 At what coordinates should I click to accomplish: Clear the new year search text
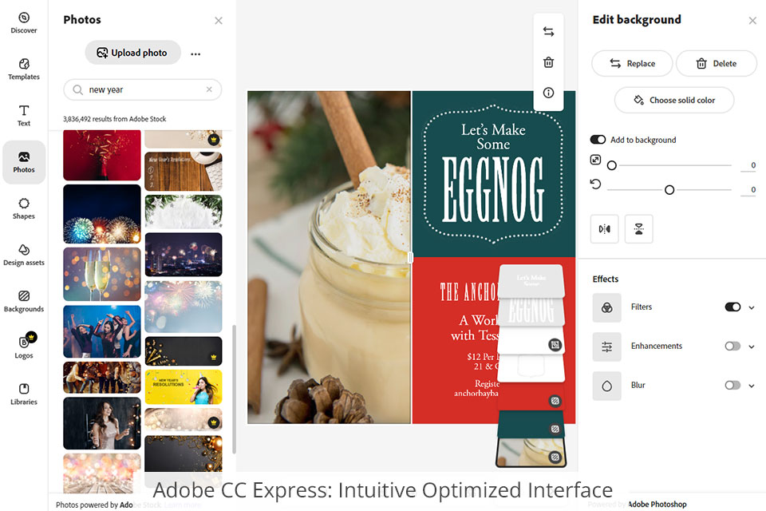pos(209,89)
